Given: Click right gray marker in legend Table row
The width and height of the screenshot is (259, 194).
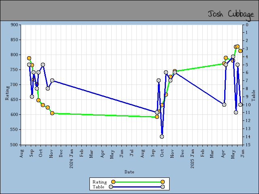Looking at the screenshot, I should click(x=163, y=187).
